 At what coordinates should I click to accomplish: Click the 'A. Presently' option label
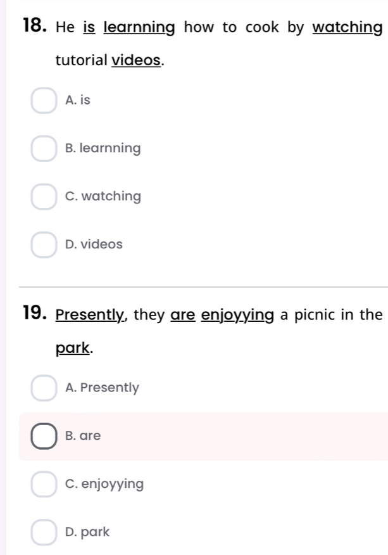tap(102, 388)
